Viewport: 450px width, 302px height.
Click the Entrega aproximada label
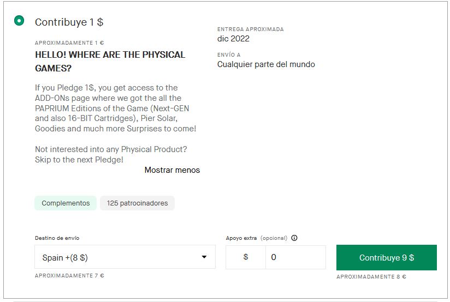click(250, 29)
